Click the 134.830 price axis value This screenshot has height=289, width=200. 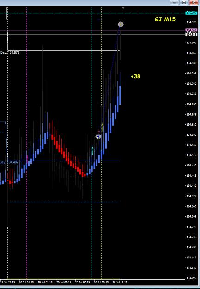click(191, 63)
